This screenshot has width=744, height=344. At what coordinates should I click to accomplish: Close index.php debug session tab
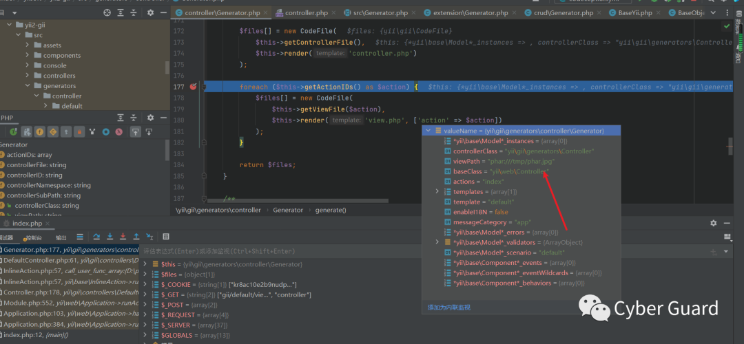[49, 223]
